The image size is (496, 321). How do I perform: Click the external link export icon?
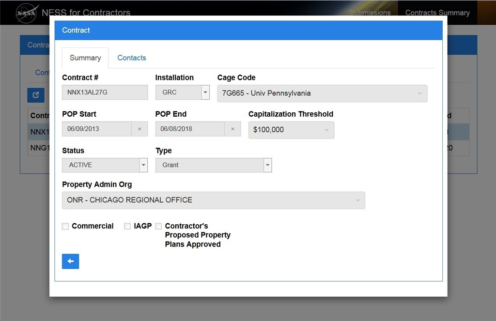(x=36, y=95)
